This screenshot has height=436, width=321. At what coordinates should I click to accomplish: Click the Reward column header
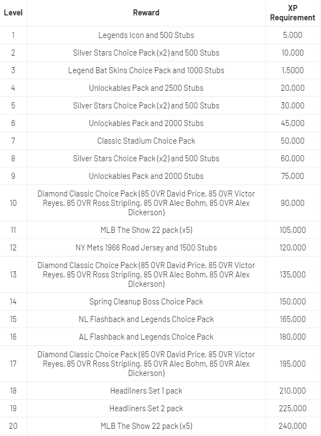146,13
